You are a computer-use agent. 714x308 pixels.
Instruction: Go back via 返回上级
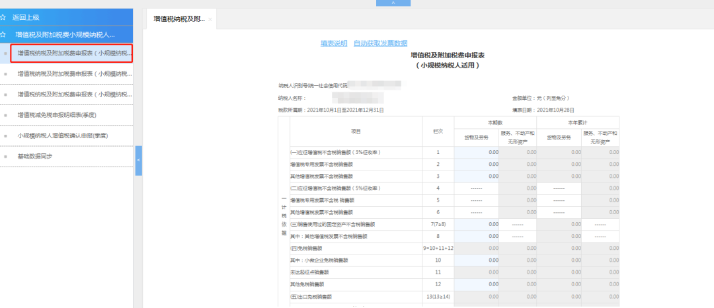[26, 18]
